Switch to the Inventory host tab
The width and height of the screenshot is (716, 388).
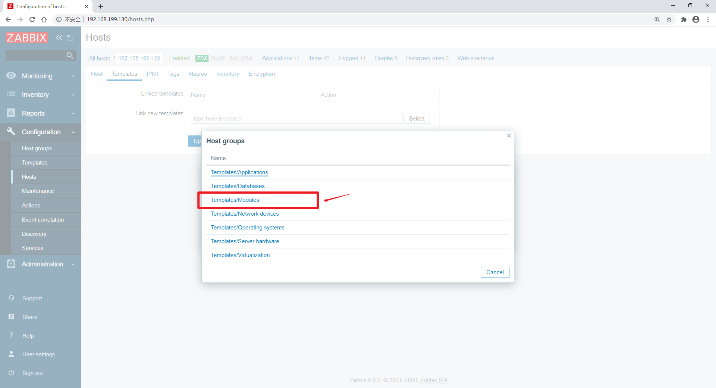(227, 74)
